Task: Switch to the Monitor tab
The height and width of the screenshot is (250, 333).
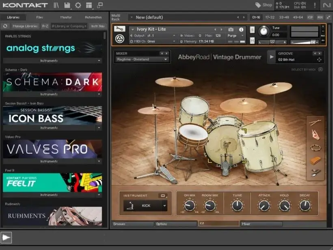Action: click(x=66, y=17)
